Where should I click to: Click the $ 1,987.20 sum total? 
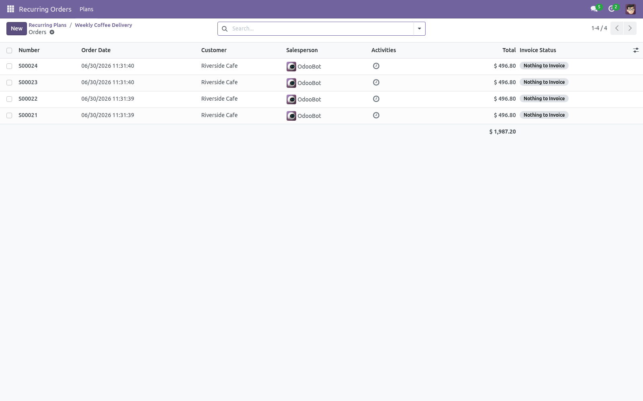(502, 132)
